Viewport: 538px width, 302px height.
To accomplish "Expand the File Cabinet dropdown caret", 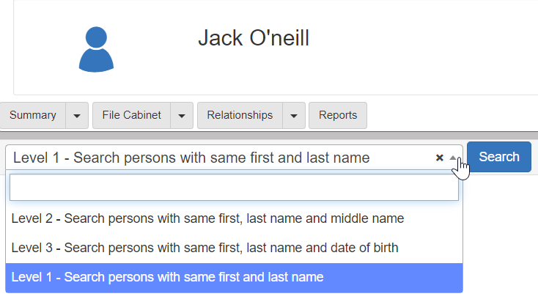I will 182,116.
